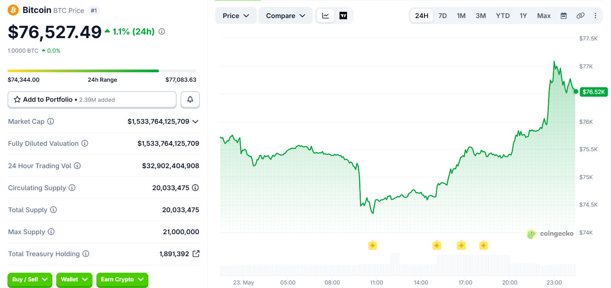This screenshot has height=288, width=611.
Task: Open 24 Hour Trading Vol info icon
Action: (x=78, y=166)
